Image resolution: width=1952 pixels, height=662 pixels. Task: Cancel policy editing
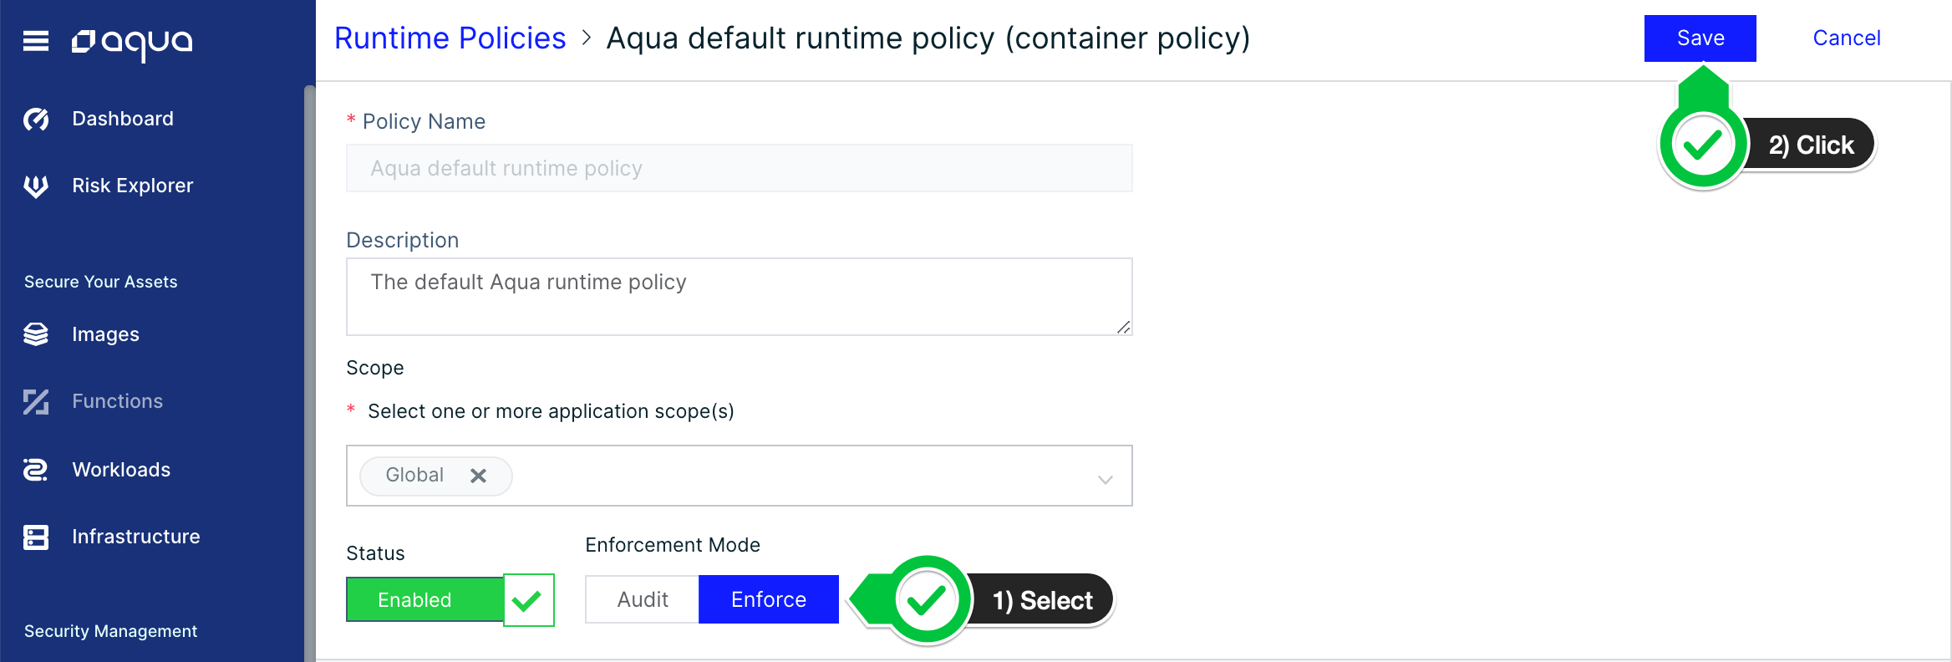[x=1847, y=38]
